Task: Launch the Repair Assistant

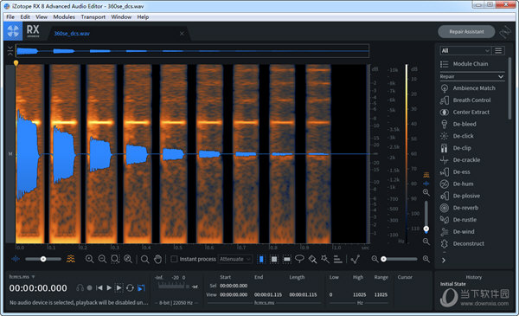Action: click(466, 32)
